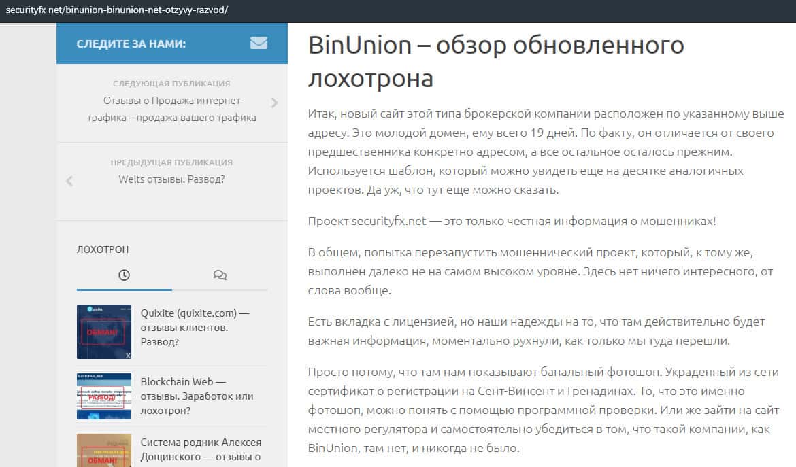This screenshot has height=467, width=796.
Task: Click the left chevron for previous publication
Action: 69,181
